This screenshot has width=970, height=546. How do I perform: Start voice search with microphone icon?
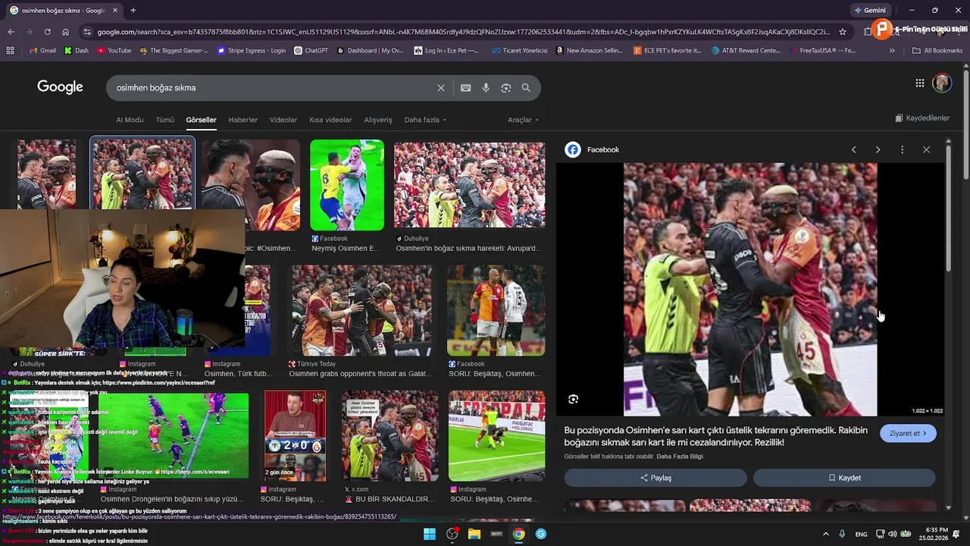[x=486, y=88]
